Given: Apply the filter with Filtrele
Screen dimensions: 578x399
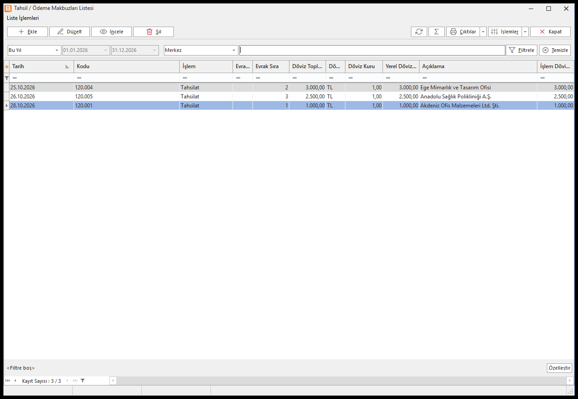Looking at the screenshot, I should (522, 50).
